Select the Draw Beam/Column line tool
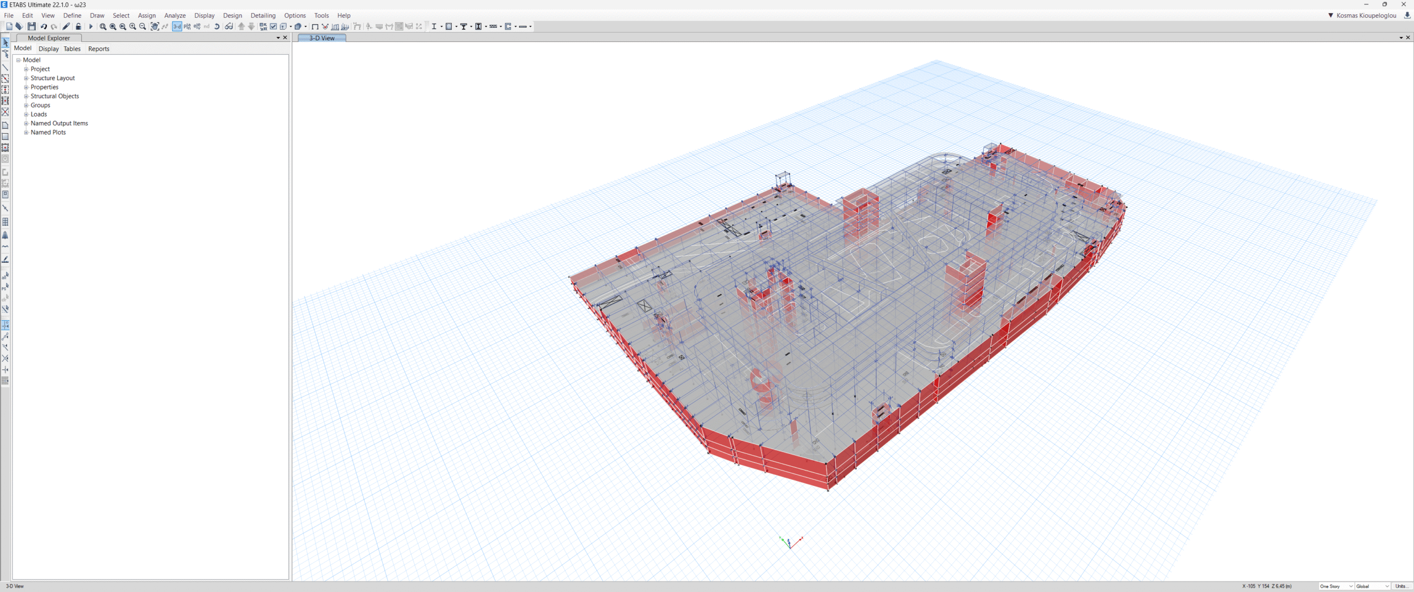 click(x=6, y=68)
